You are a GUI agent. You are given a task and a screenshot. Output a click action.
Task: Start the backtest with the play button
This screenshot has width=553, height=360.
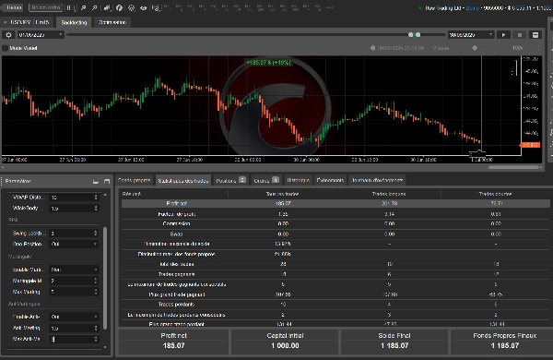click(x=503, y=35)
